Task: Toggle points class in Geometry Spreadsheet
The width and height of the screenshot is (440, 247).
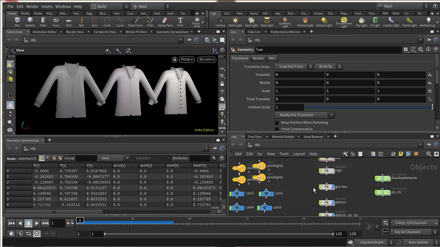Action: (x=42, y=158)
